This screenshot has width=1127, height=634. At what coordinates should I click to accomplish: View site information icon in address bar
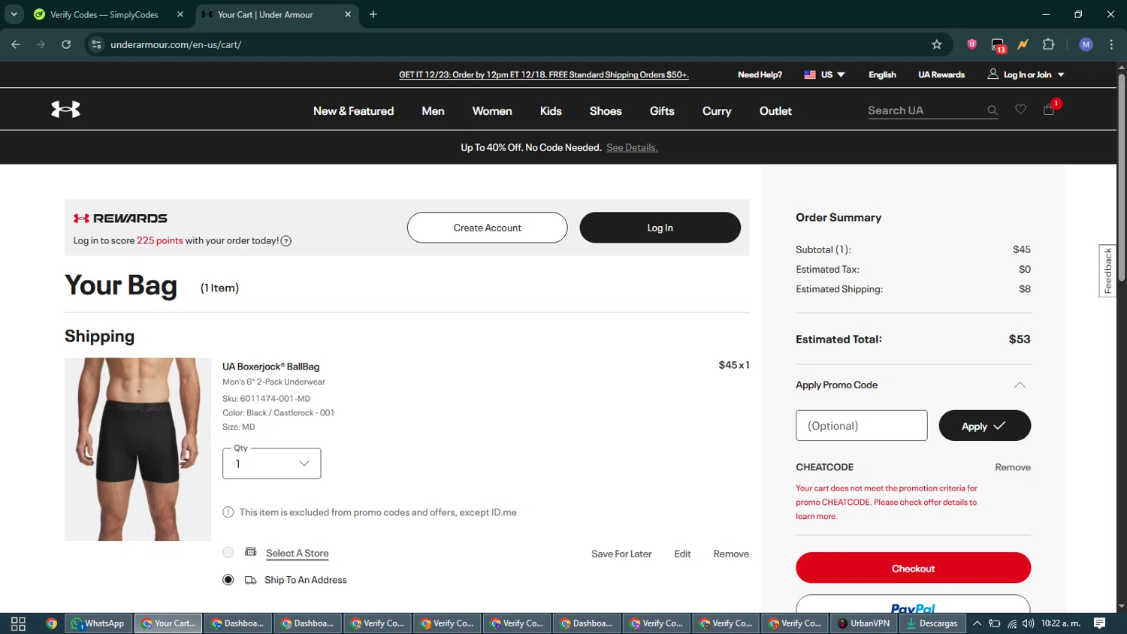coord(96,44)
